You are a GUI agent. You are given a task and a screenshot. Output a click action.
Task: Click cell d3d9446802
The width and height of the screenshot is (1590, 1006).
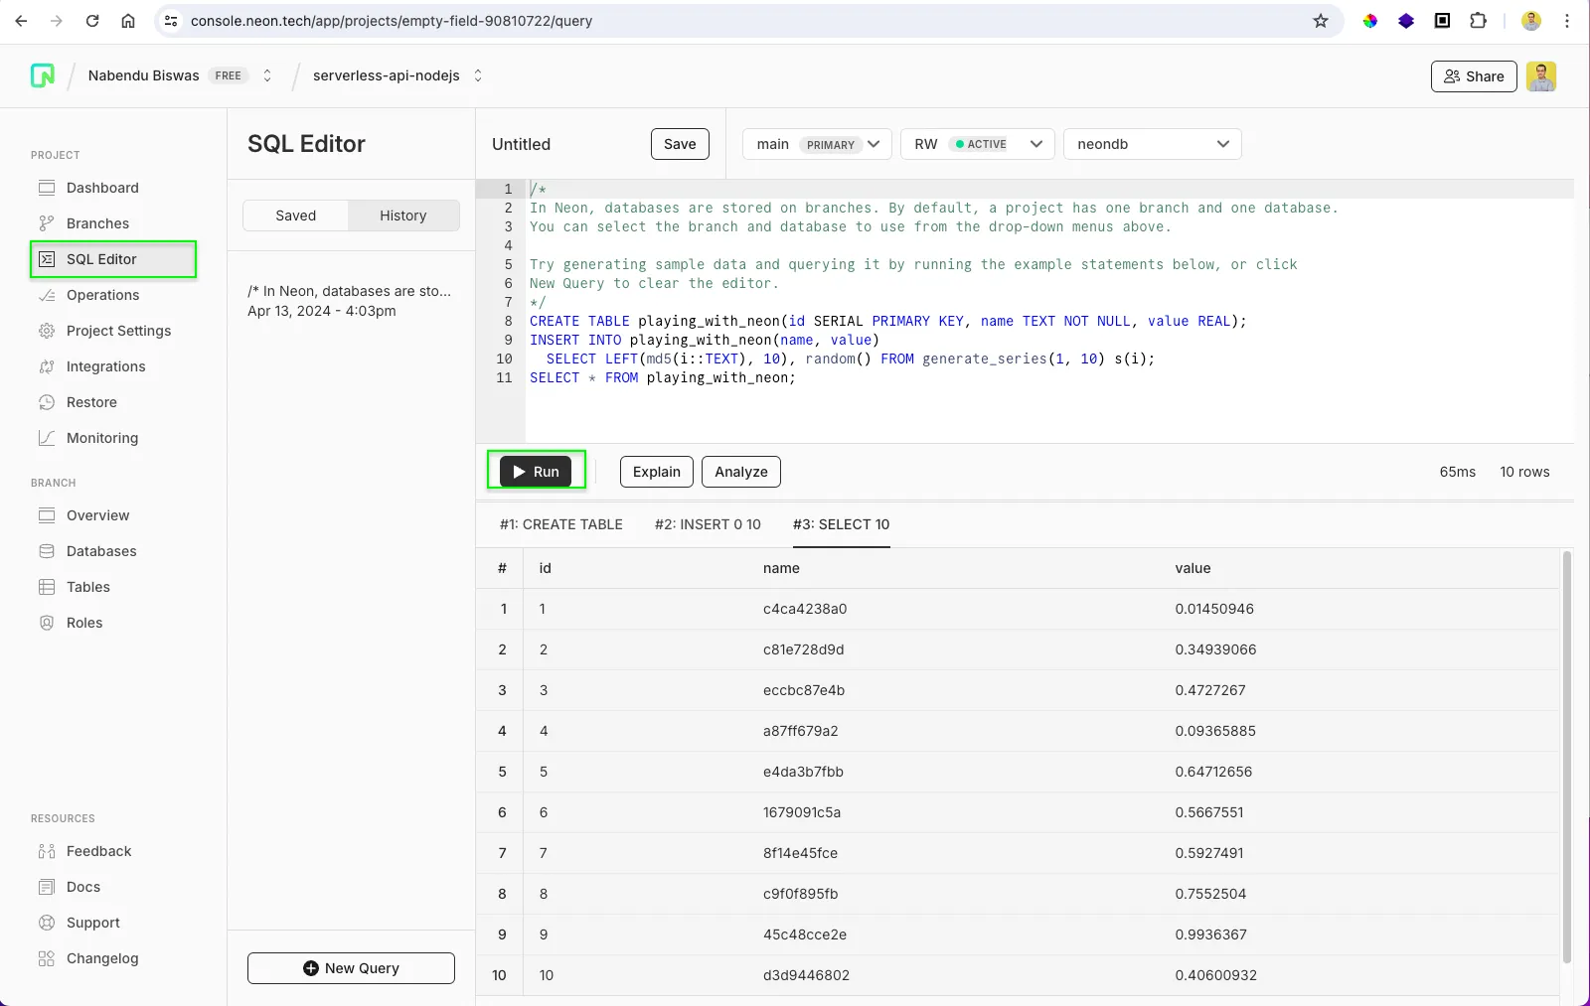point(806,975)
